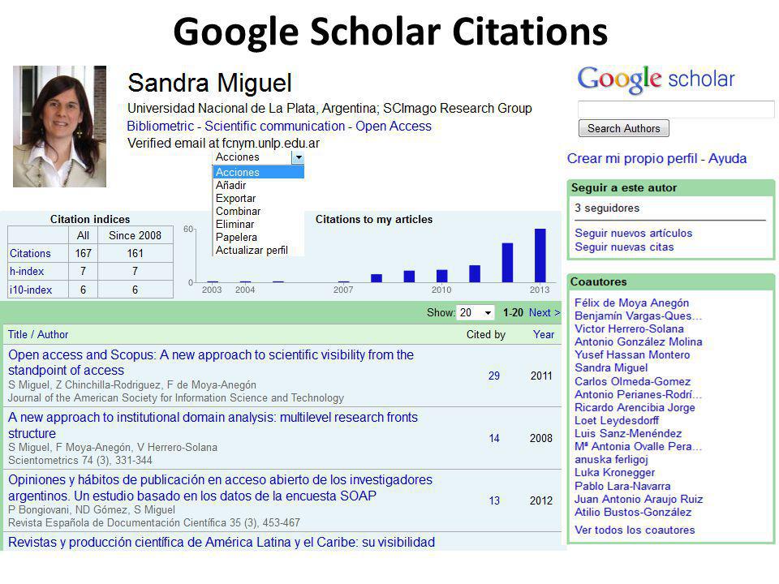Viewport: 779px width, 584px height.
Task: Open coauthor anuska ferligoj profile
Action: click(611, 459)
